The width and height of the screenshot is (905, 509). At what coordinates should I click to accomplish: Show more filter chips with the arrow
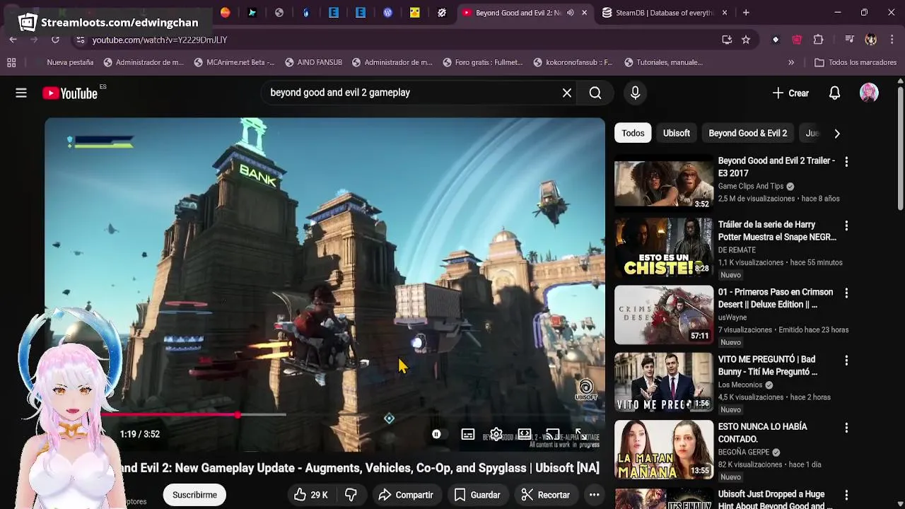[837, 133]
